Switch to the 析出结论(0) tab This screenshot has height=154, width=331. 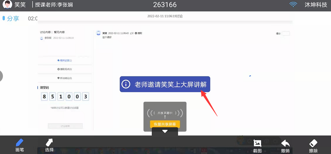point(65,78)
